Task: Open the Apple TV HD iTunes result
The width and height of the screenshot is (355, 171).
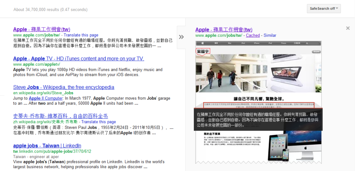Action: click(x=79, y=58)
